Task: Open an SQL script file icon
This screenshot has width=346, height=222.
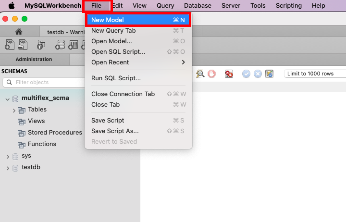Action: pos(23,45)
